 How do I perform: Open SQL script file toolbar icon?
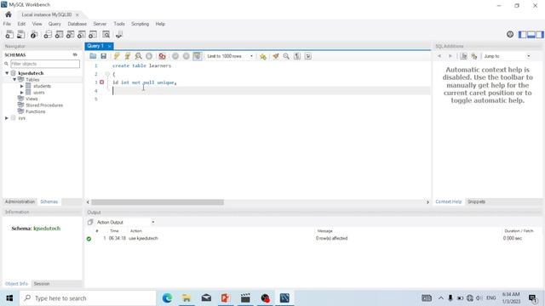[20, 34]
